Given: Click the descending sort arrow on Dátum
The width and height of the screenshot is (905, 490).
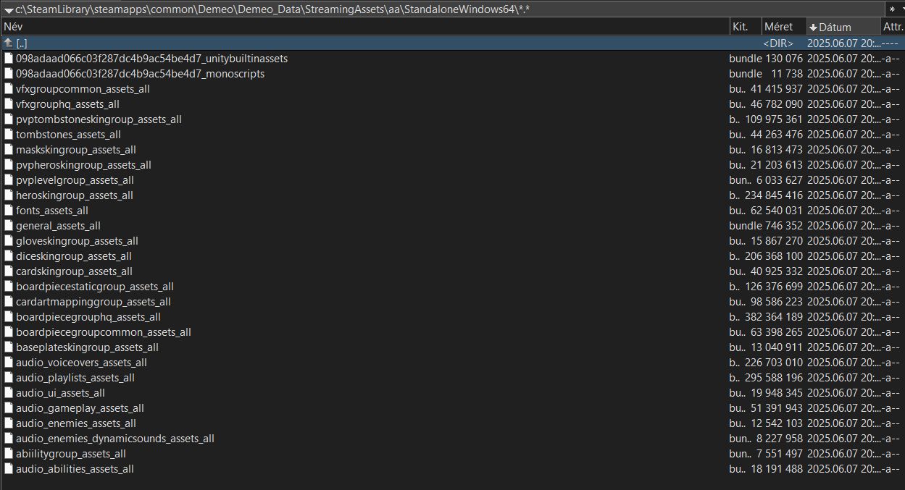Looking at the screenshot, I should (x=813, y=28).
